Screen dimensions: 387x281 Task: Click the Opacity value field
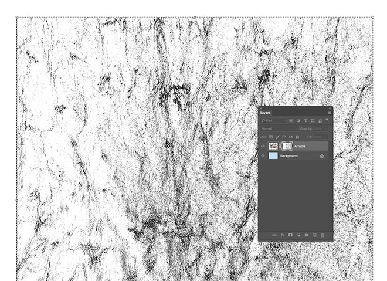[x=318, y=128]
